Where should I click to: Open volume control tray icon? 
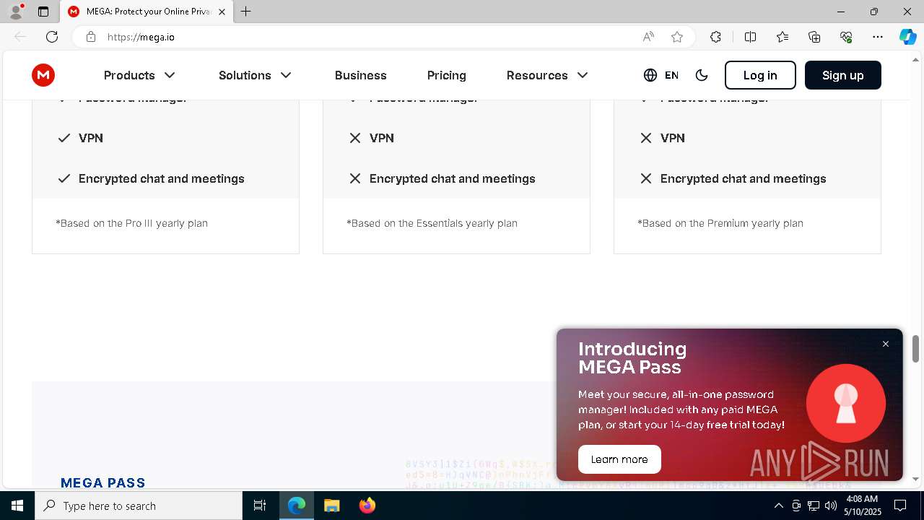point(830,506)
